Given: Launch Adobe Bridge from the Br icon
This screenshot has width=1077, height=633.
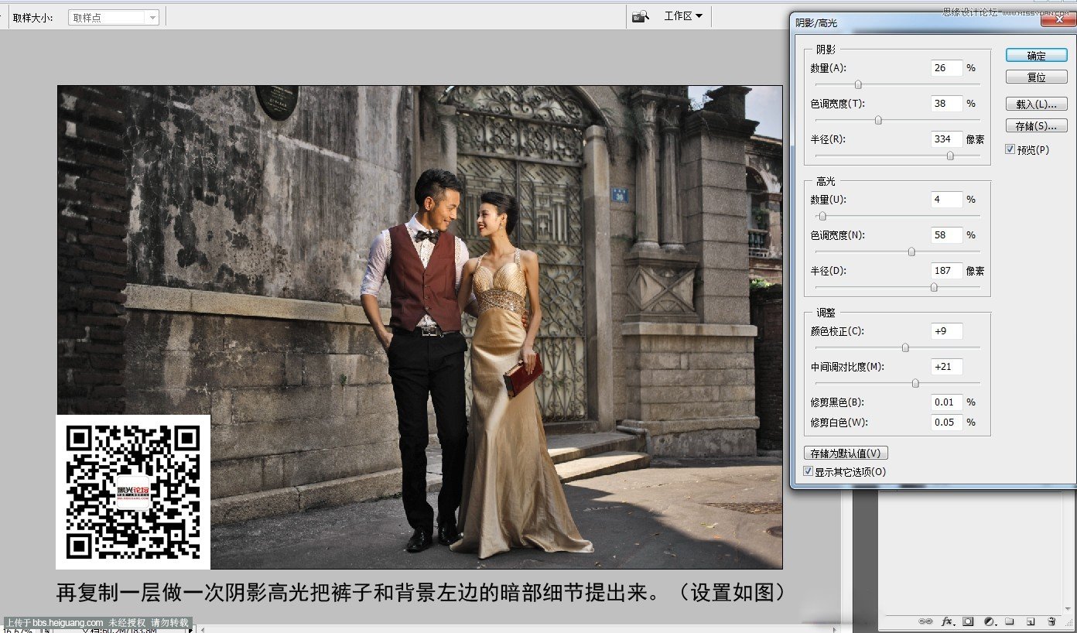Looking at the screenshot, I should 640,16.
